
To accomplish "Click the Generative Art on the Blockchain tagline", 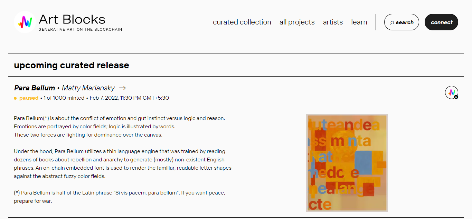I will click(80, 29).
